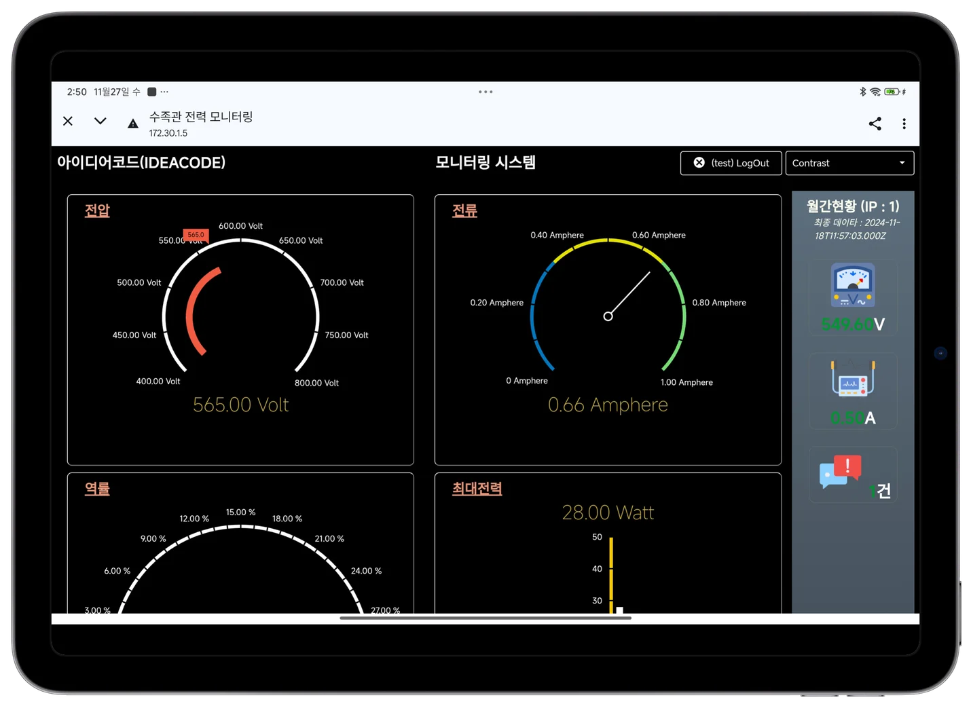This screenshot has height=706, width=971.
Task: Click the 50 axis label in the max power chart
Action: point(597,537)
